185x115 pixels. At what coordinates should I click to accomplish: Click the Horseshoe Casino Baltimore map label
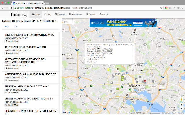pos(132,98)
